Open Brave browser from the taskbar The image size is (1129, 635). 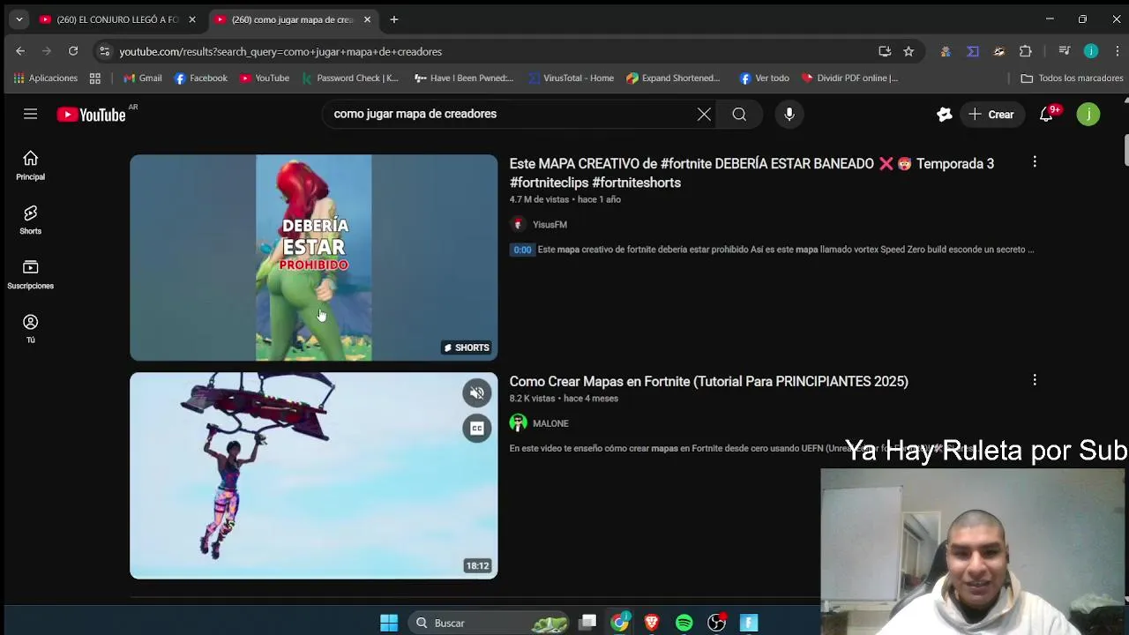pyautogui.click(x=652, y=623)
